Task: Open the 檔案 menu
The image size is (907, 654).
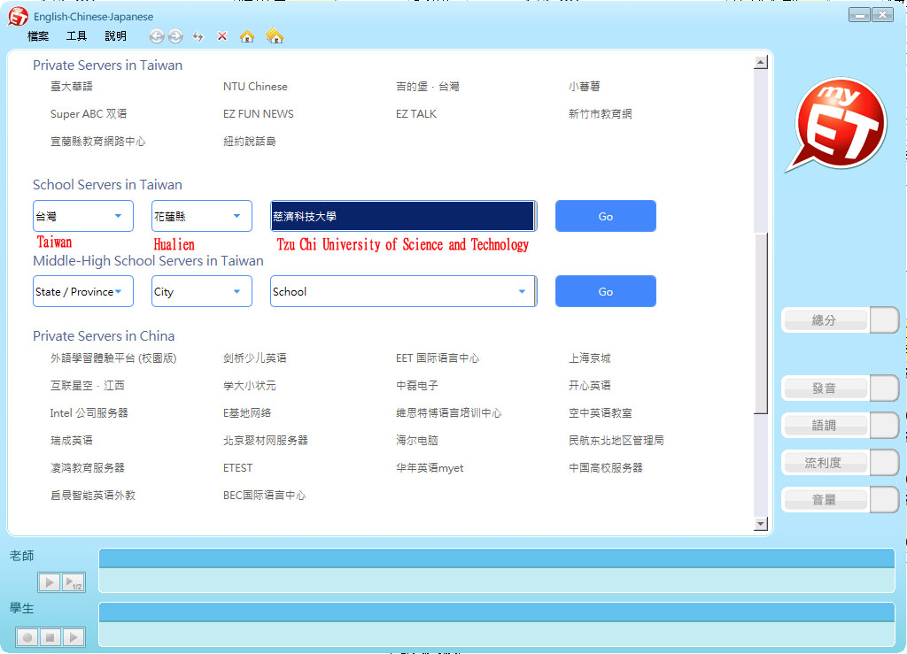Action: [38, 35]
